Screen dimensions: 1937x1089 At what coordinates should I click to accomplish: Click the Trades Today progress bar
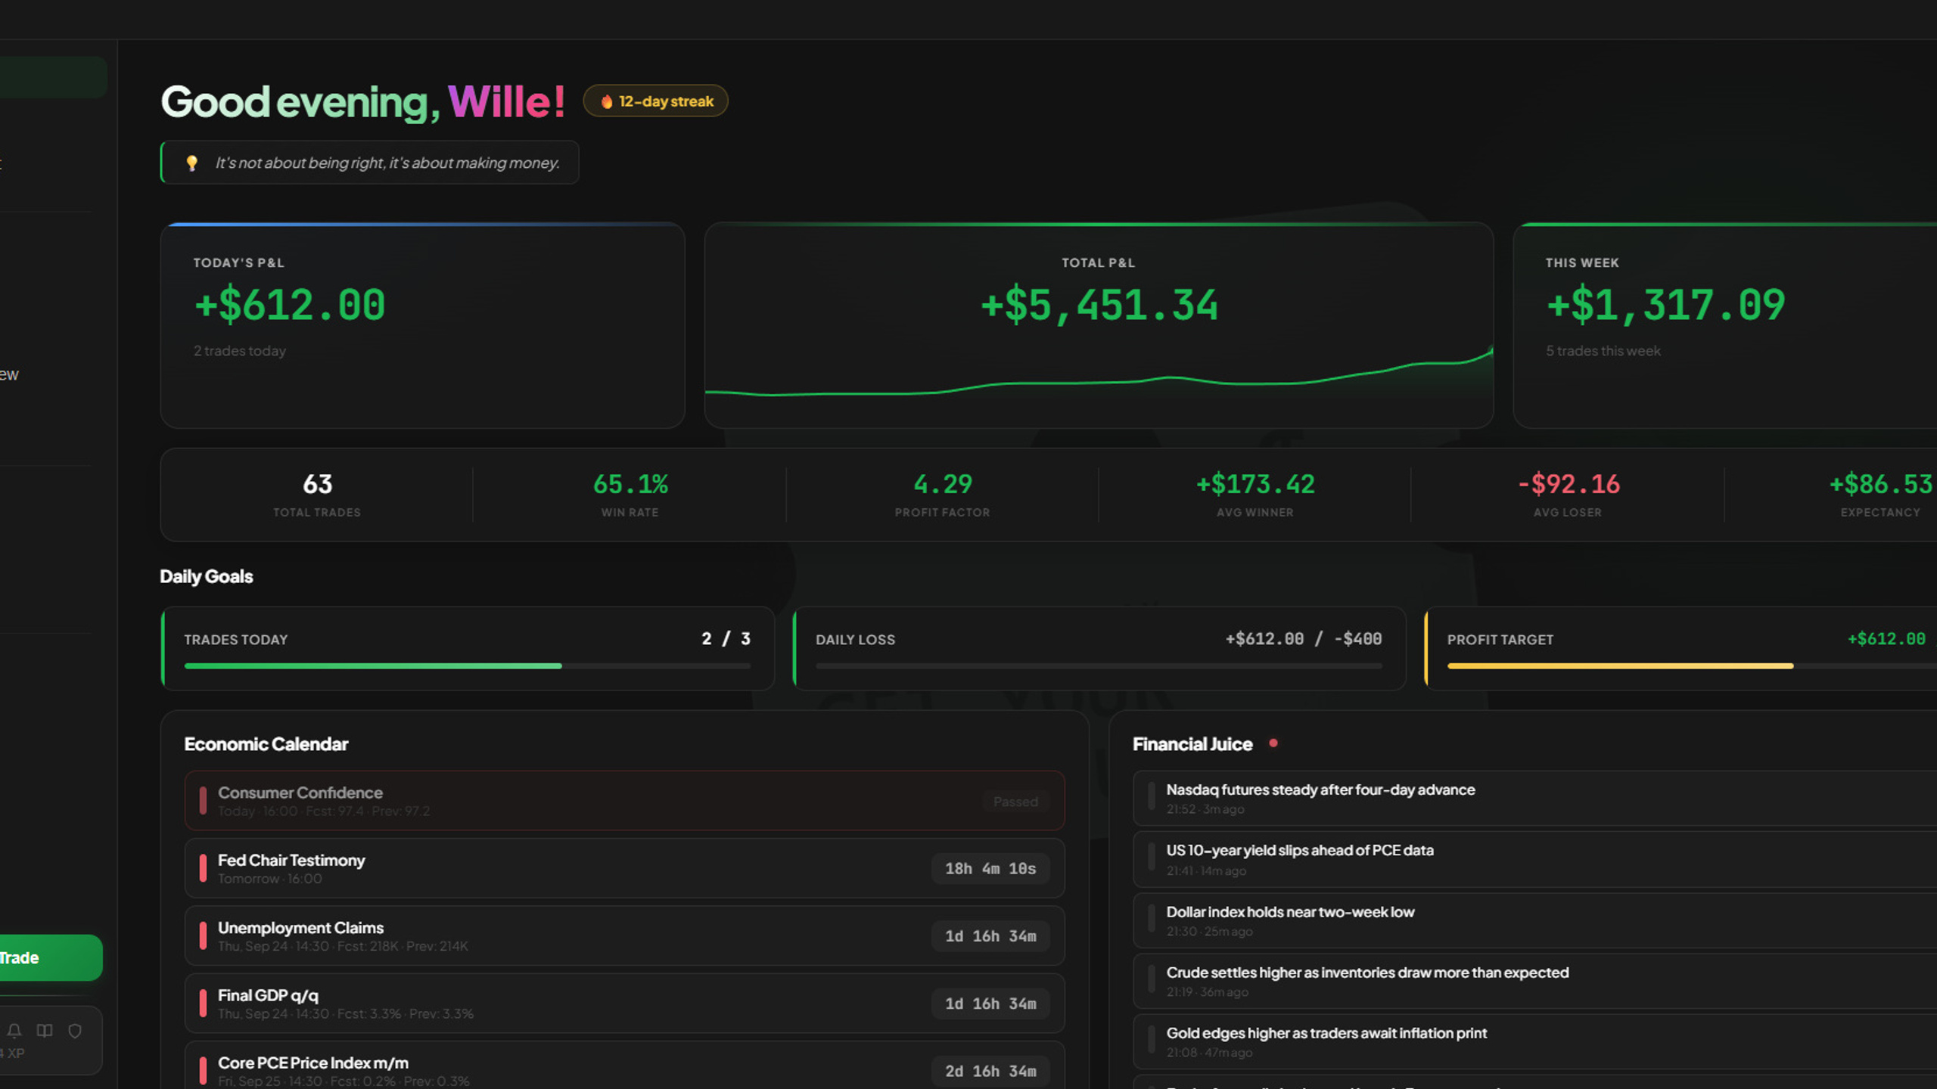point(468,665)
